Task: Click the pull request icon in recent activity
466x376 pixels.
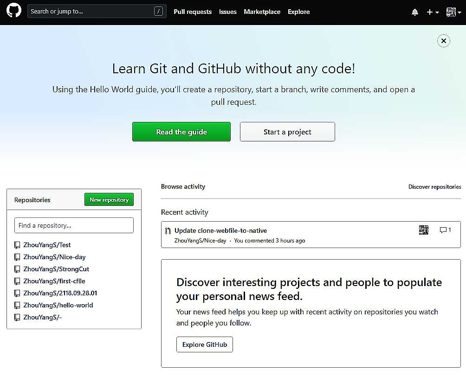Action: [168, 230]
